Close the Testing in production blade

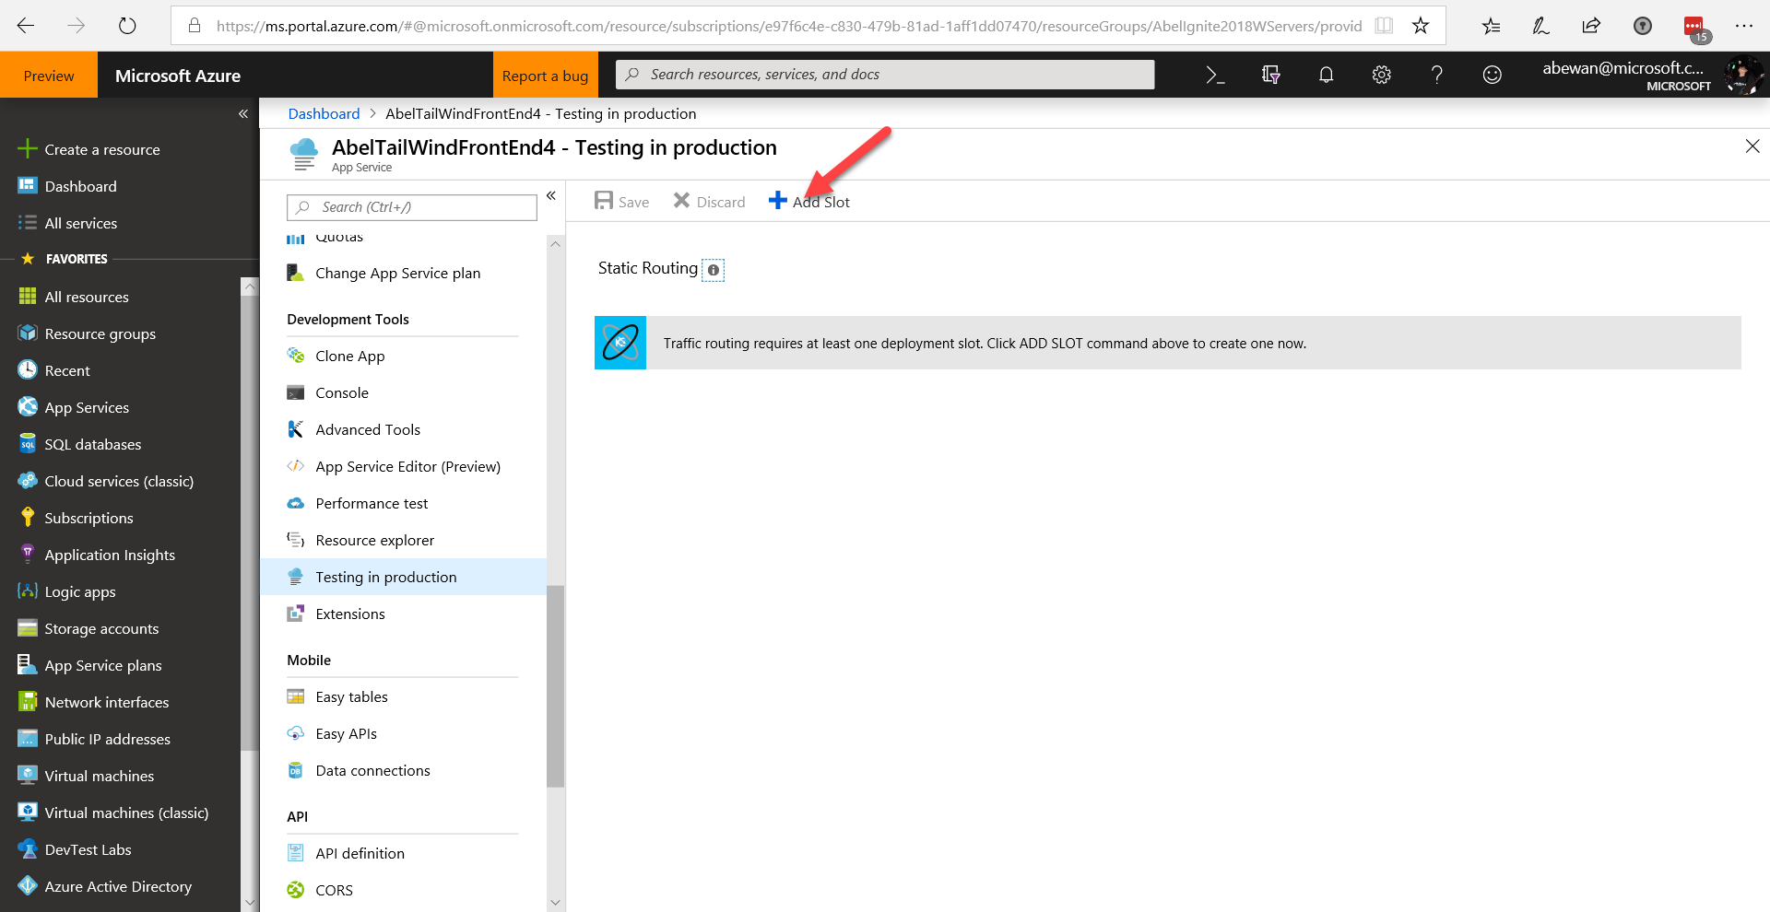(x=1752, y=146)
